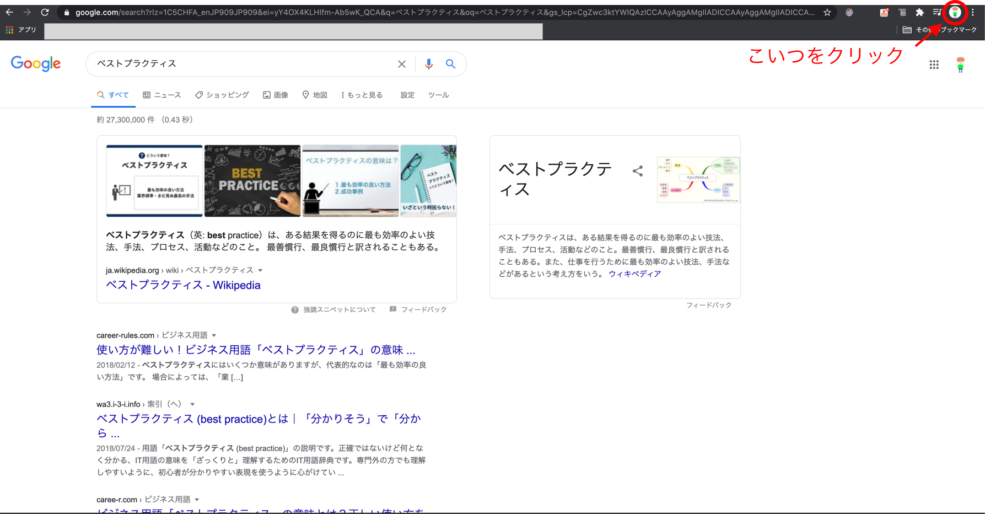The width and height of the screenshot is (985, 514).
Task: Click the 強調スニペットについて question mark icon
Action: coord(295,310)
